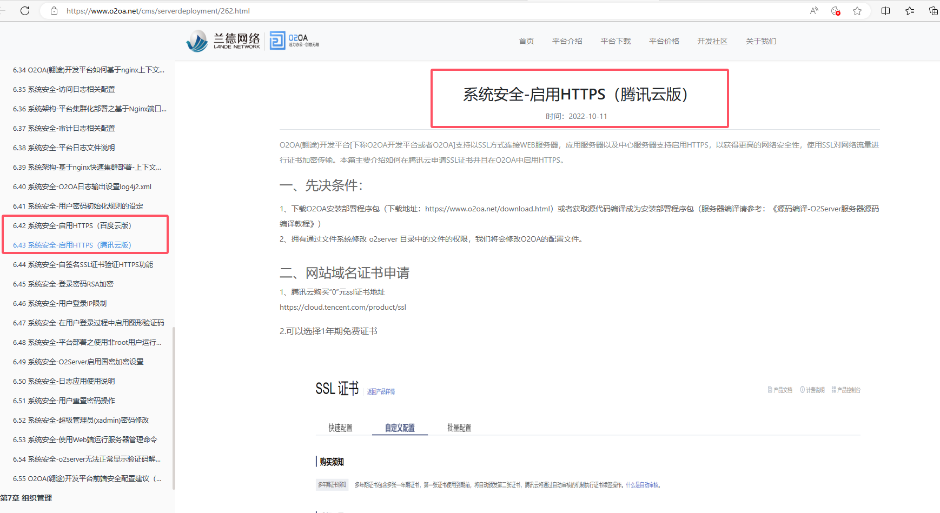Click the heading 一、先决条件
940x513 pixels.
click(321, 185)
